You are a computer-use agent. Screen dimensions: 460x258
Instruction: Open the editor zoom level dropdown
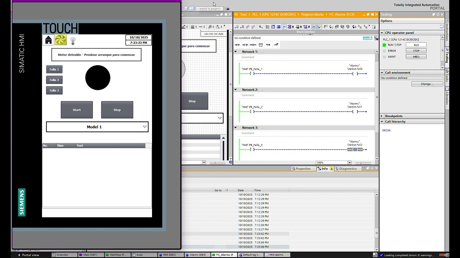coord(349,163)
